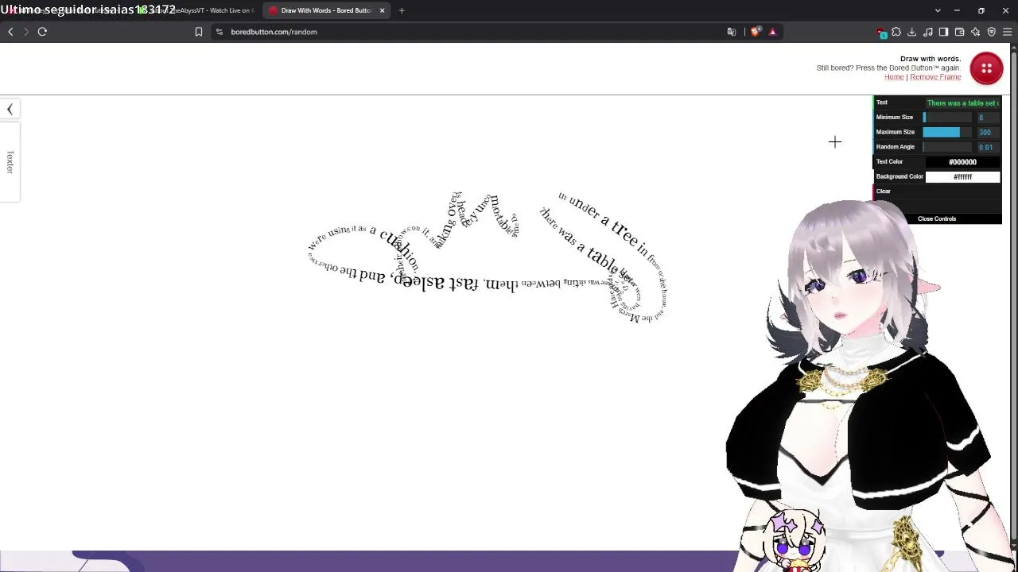This screenshot has height=572, width=1018.
Task: Expand the tab search dropdown arrow
Action: click(x=938, y=10)
